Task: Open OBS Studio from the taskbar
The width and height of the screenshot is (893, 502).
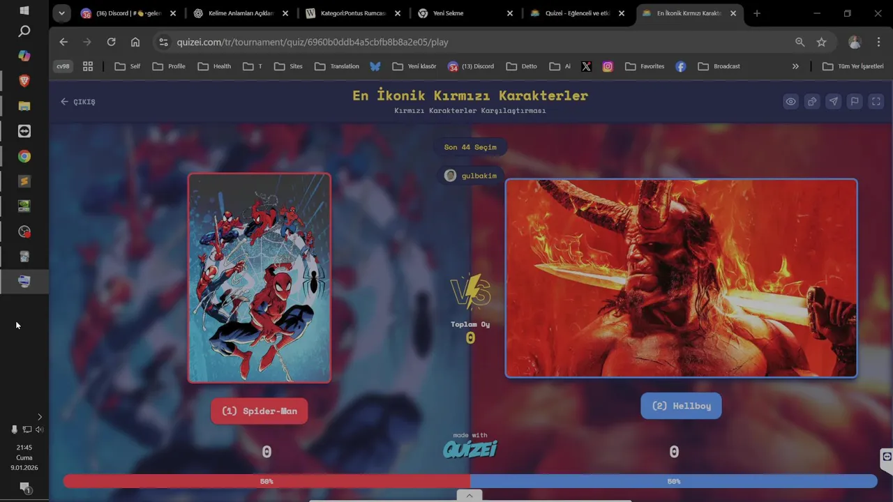Action: [x=24, y=231]
